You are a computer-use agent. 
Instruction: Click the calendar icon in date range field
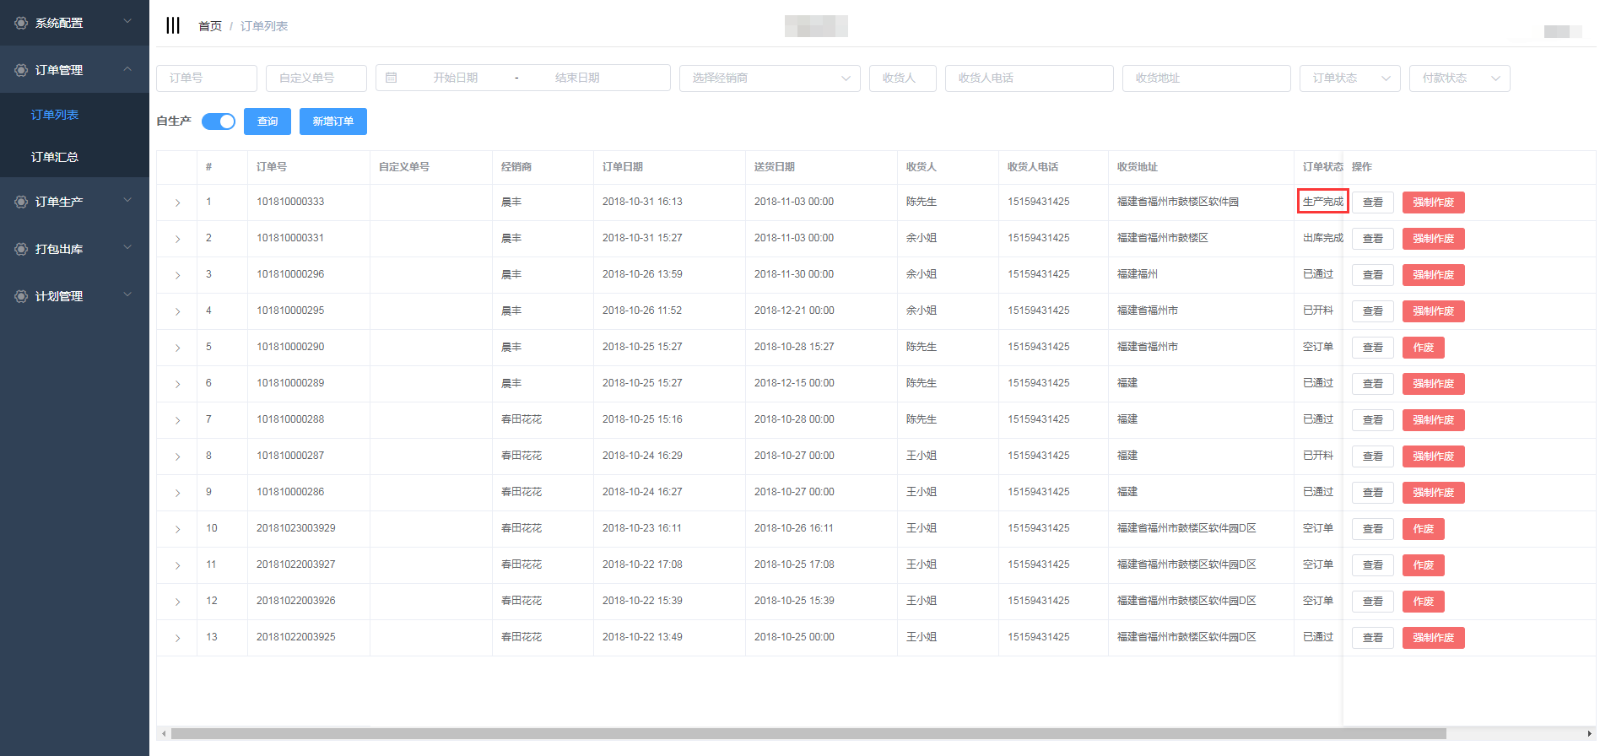coord(392,78)
